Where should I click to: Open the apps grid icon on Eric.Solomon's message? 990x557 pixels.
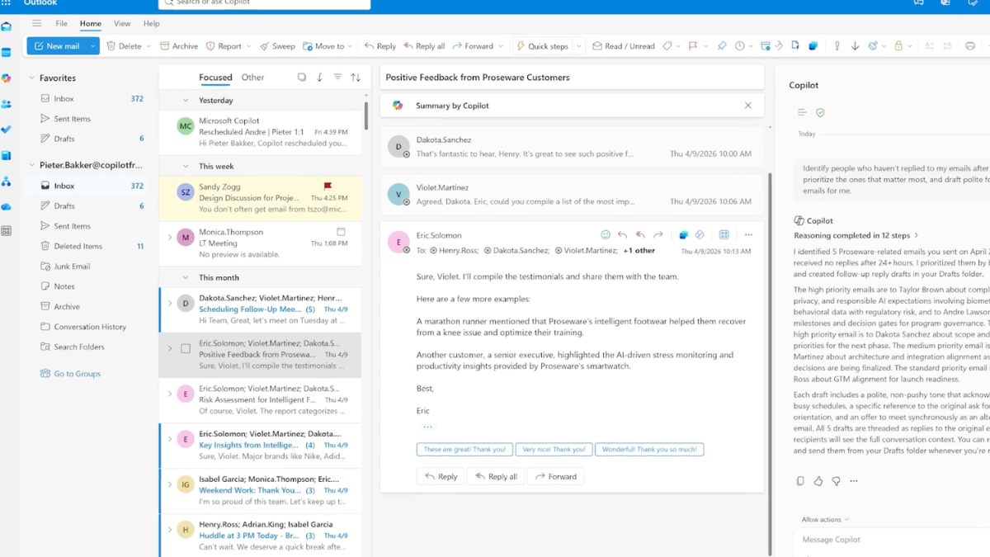click(x=724, y=235)
